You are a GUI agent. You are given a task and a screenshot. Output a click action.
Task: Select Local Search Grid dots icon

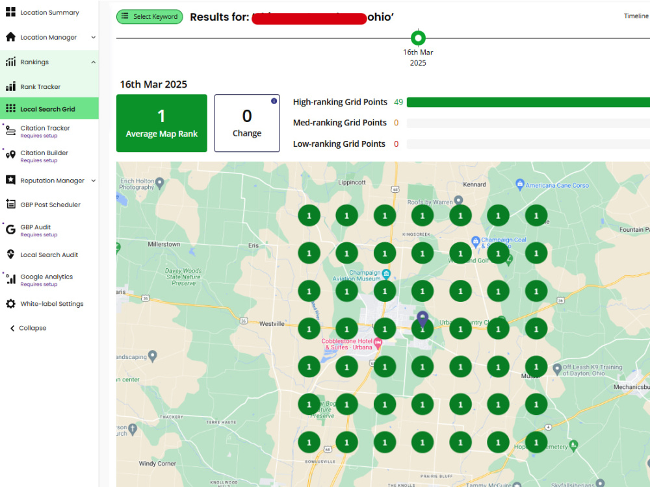click(x=10, y=108)
